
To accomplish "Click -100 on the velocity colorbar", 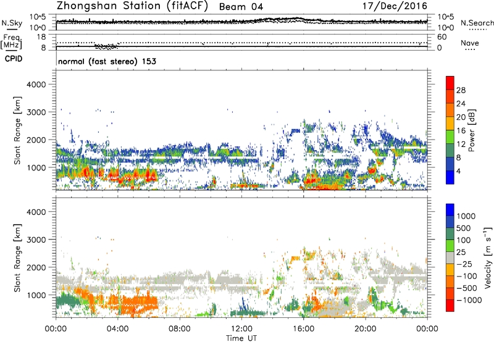I will pyautogui.click(x=467, y=276).
